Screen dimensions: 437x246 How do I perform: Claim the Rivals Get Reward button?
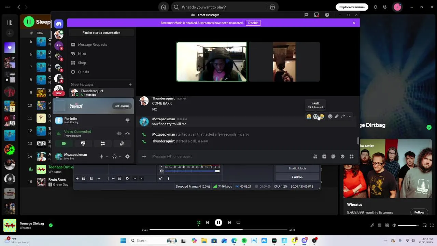click(122, 106)
